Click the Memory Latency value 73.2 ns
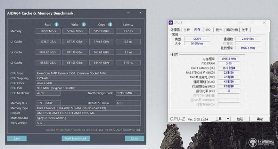The width and height of the screenshot is (278, 149). [x=128, y=31]
